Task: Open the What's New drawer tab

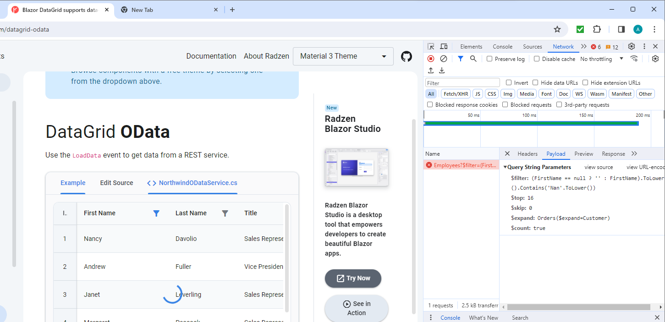Action: coord(483,317)
